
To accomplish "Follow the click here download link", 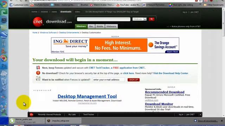I will [x=128, y=73].
